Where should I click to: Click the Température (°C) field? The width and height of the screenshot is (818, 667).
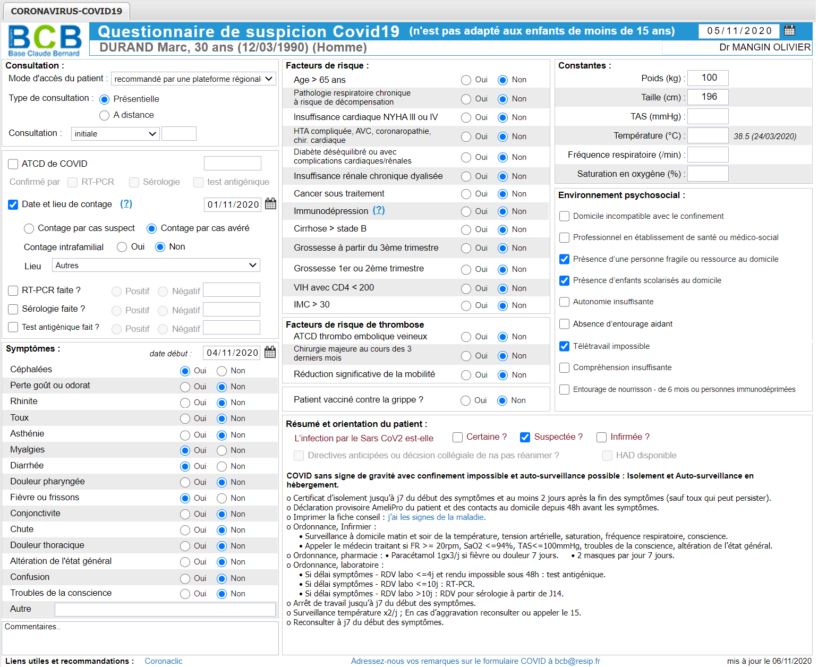coord(708,135)
